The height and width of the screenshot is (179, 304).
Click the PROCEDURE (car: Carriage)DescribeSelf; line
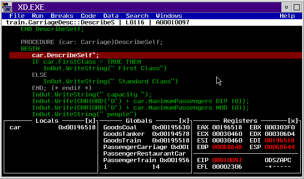point(91,42)
